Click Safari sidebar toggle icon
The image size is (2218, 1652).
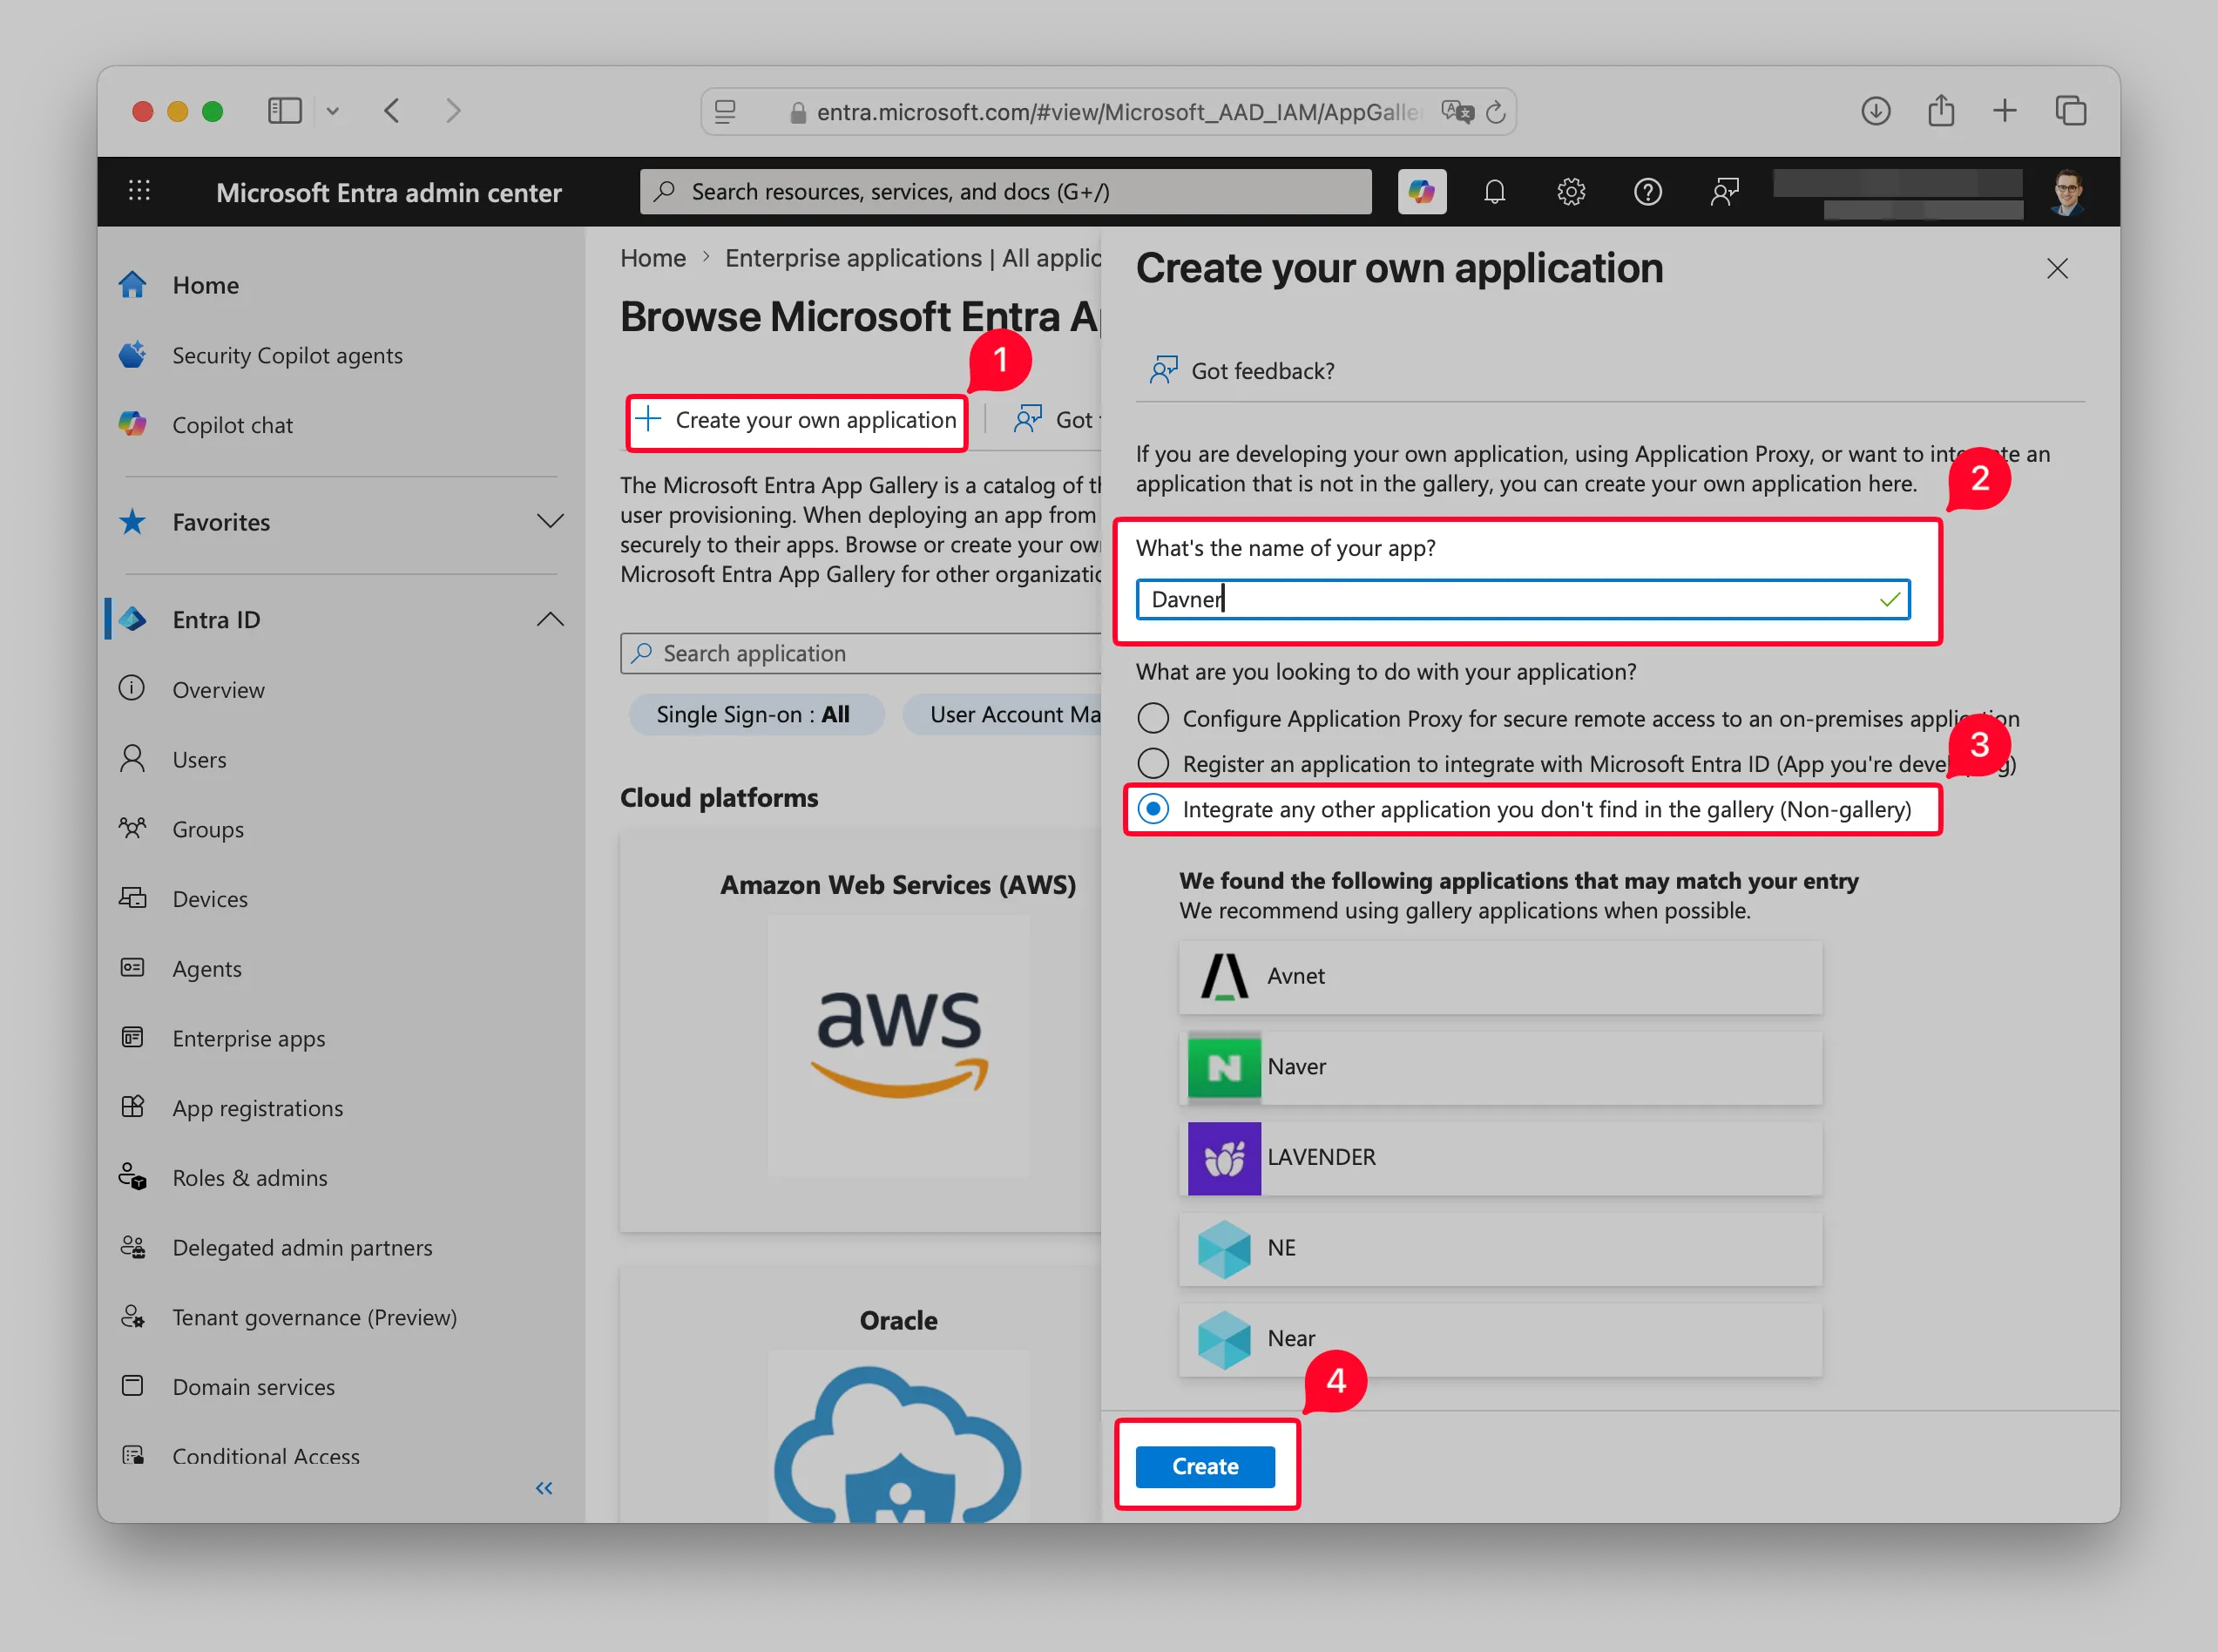point(285,110)
